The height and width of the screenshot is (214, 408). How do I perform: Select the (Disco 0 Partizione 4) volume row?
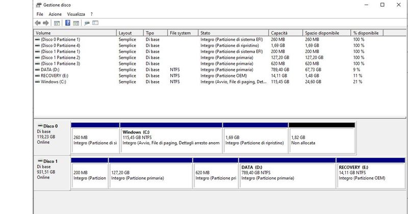(x=209, y=45)
